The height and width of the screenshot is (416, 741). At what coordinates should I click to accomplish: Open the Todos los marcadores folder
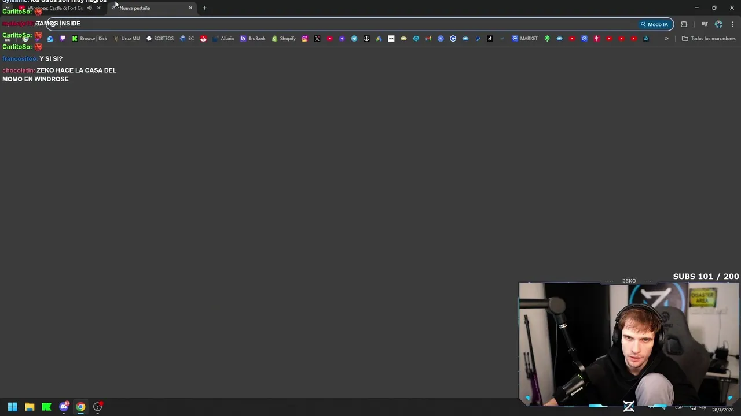[709, 39]
